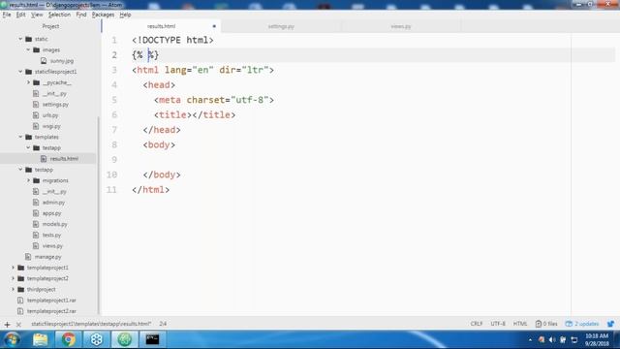Click the static folder icon

[28, 39]
